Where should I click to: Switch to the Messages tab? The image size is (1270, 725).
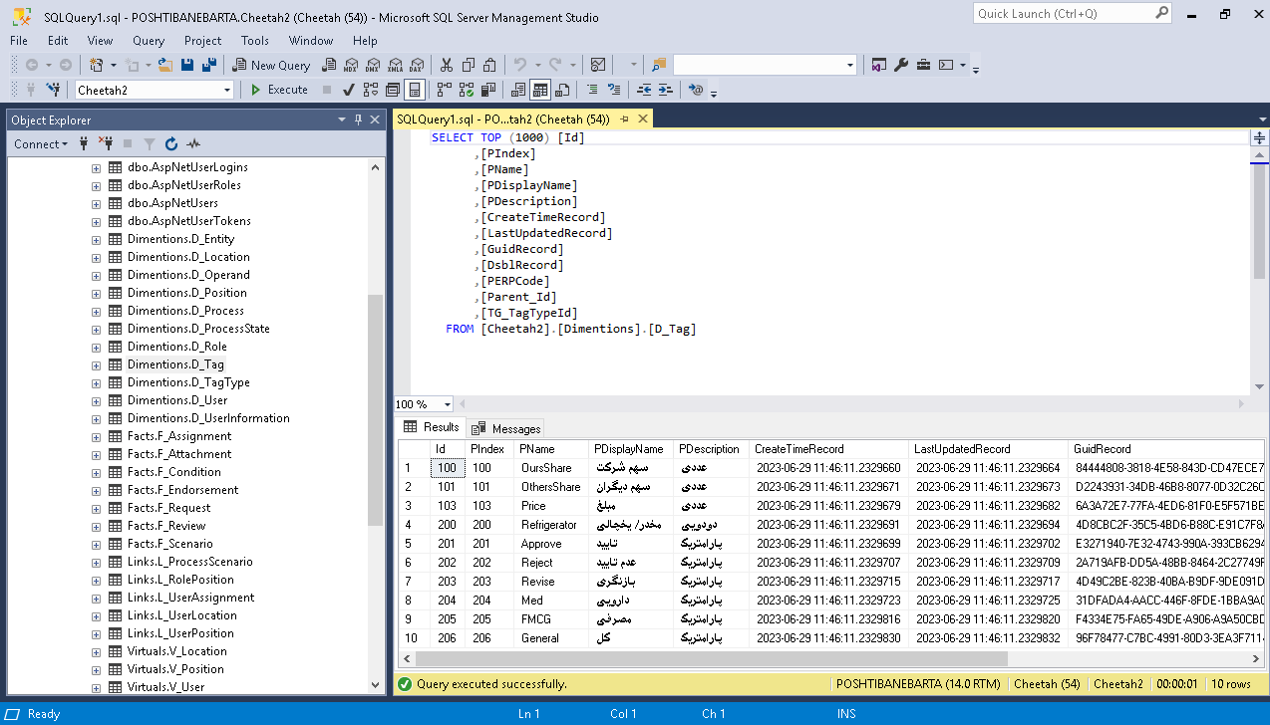[x=506, y=428]
